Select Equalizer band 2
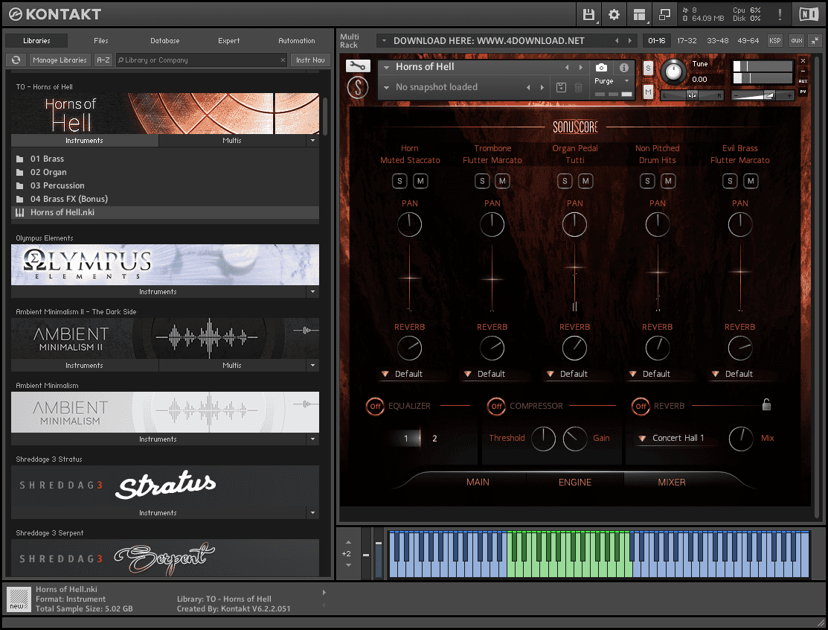 click(x=434, y=438)
